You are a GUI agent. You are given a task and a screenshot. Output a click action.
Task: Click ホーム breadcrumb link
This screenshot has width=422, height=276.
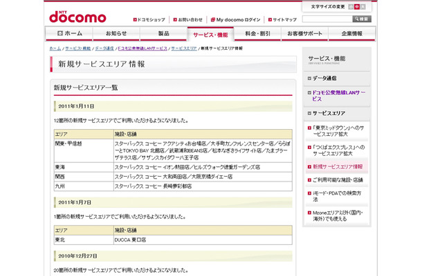pyautogui.click(x=55, y=48)
